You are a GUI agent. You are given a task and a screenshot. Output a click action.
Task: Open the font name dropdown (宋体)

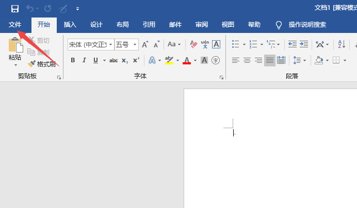click(x=110, y=45)
